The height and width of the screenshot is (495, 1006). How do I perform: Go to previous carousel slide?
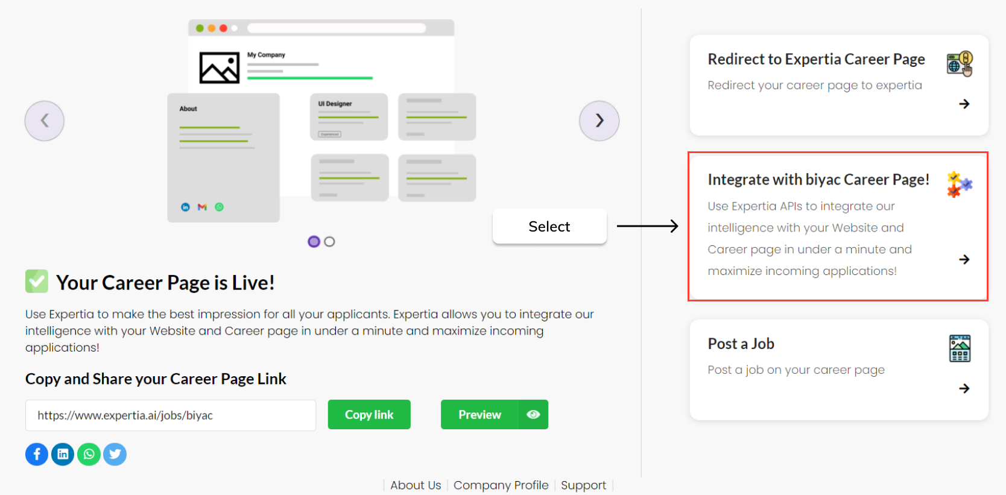coord(45,121)
